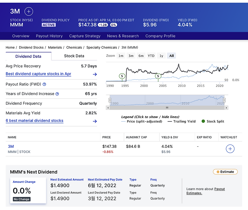
Task: Open the Payout Ratio (FWD) help icon
Action: coord(44,84)
